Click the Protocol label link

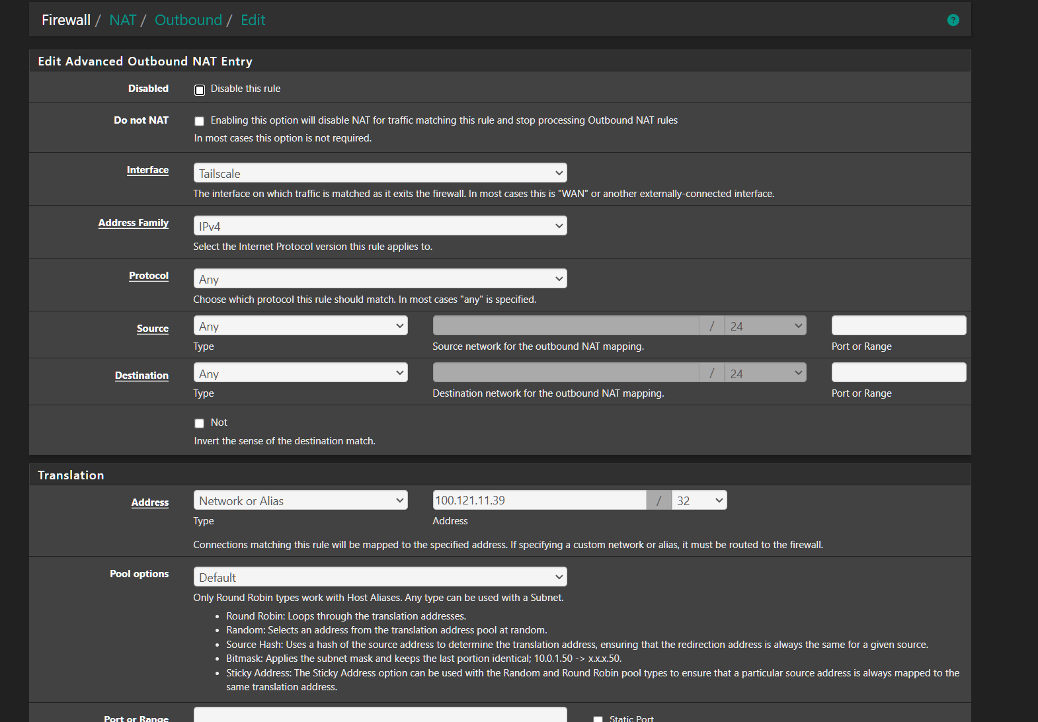(149, 276)
